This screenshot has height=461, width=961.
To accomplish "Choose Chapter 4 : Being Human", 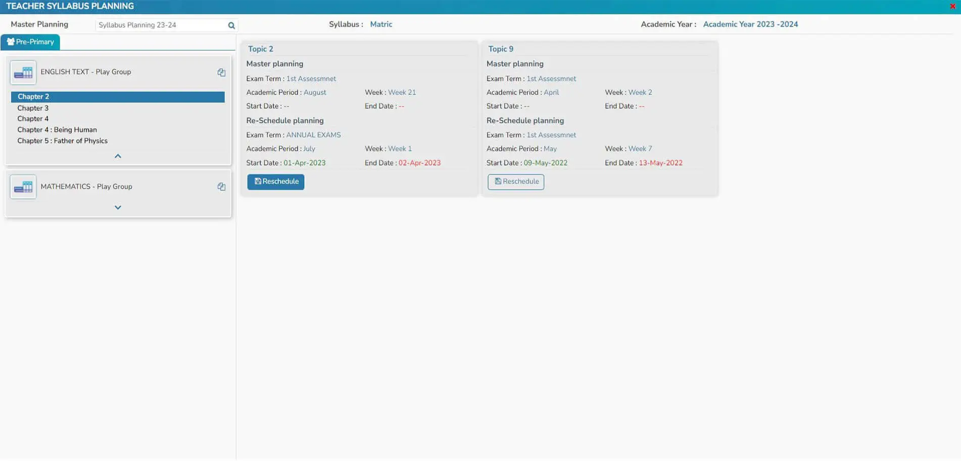I will click(57, 130).
